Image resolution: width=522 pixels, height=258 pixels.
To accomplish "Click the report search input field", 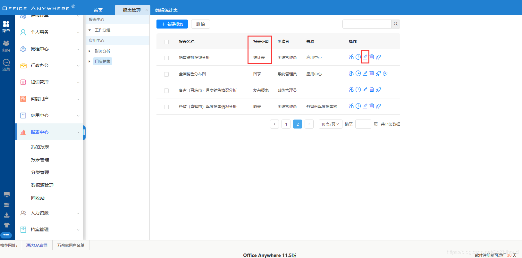I will point(367,24).
